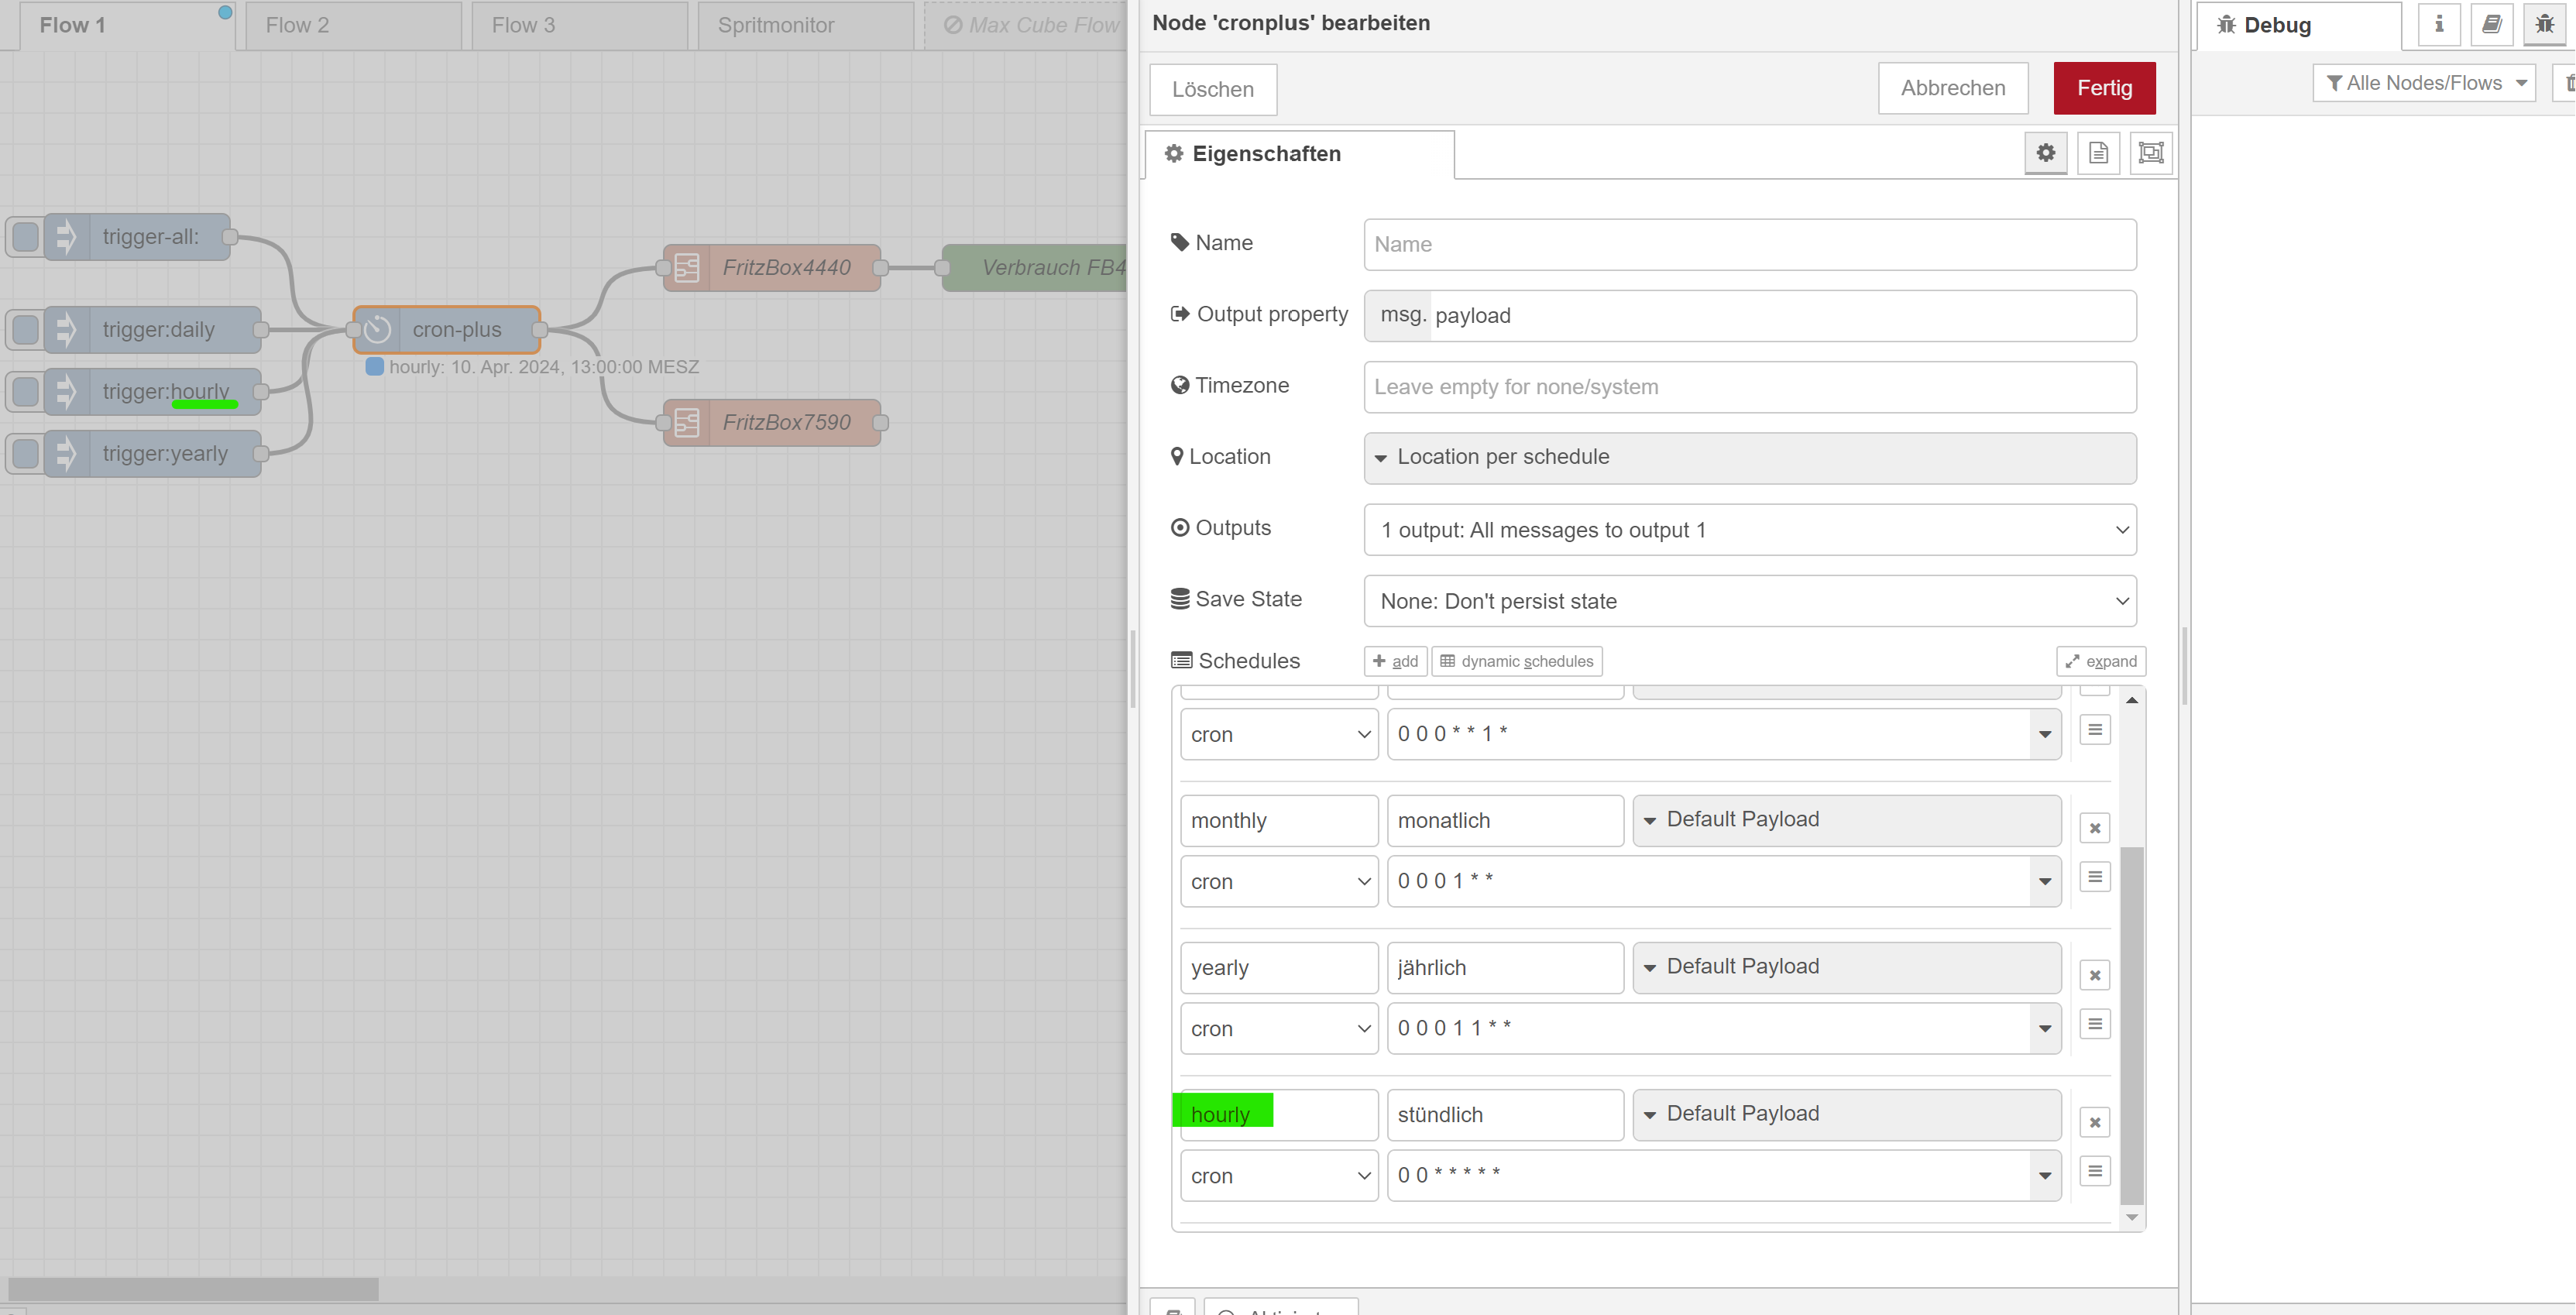The width and height of the screenshot is (2576, 1315).
Task: Open the Save State dropdown
Action: [x=1749, y=601]
